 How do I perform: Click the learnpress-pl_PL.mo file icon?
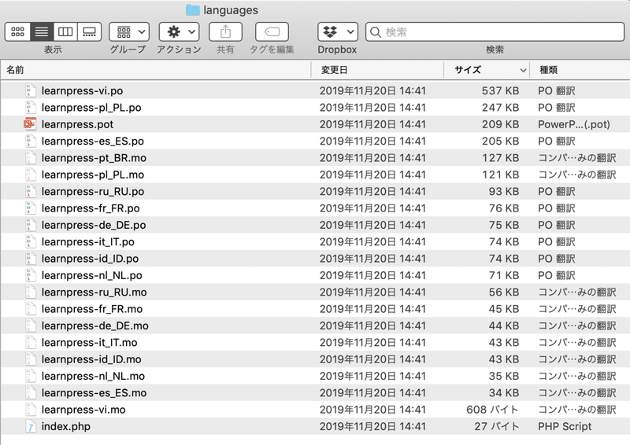point(31,175)
